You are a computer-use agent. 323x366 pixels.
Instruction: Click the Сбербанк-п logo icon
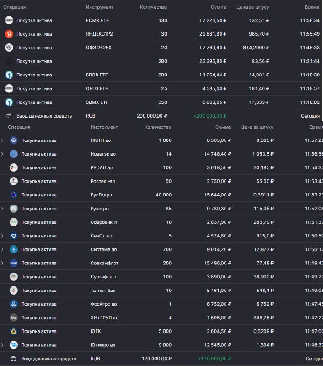tap(14, 222)
